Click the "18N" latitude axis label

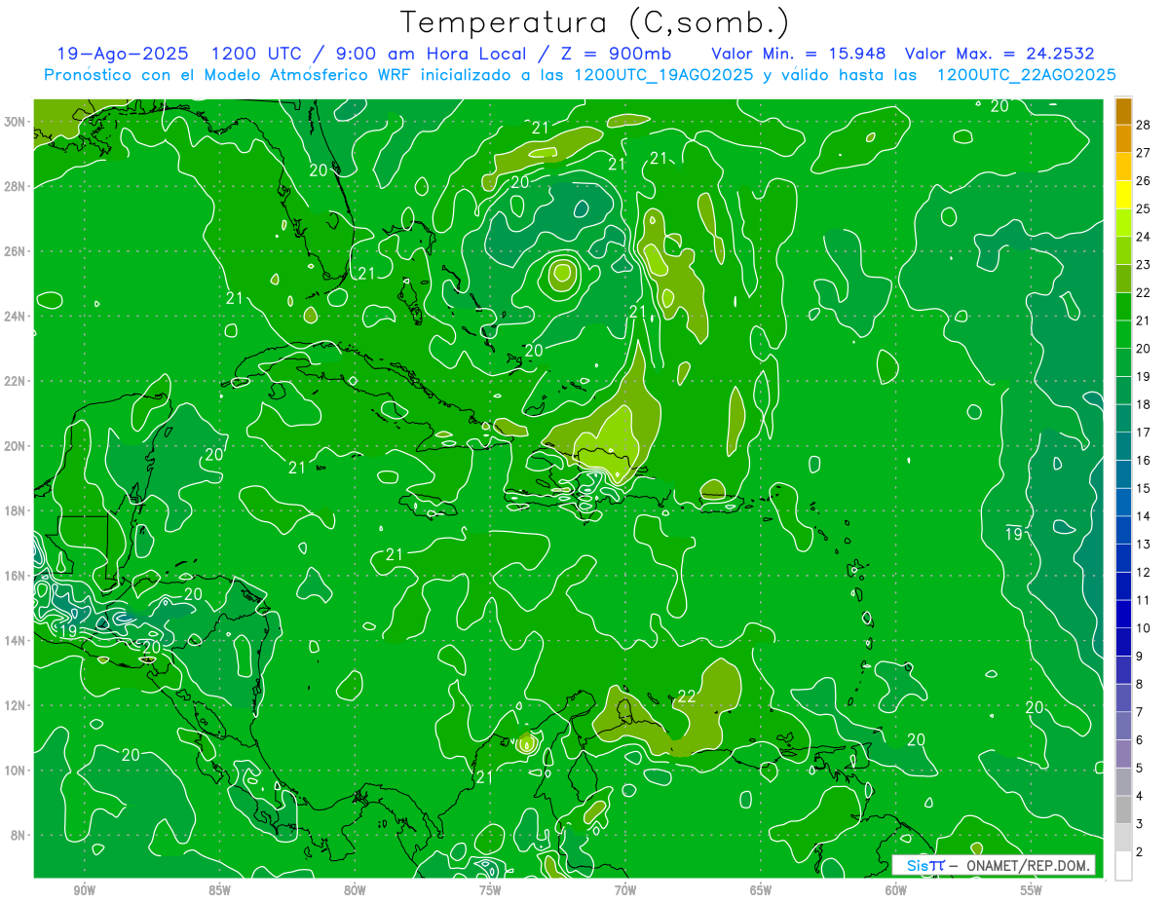[x=17, y=510]
